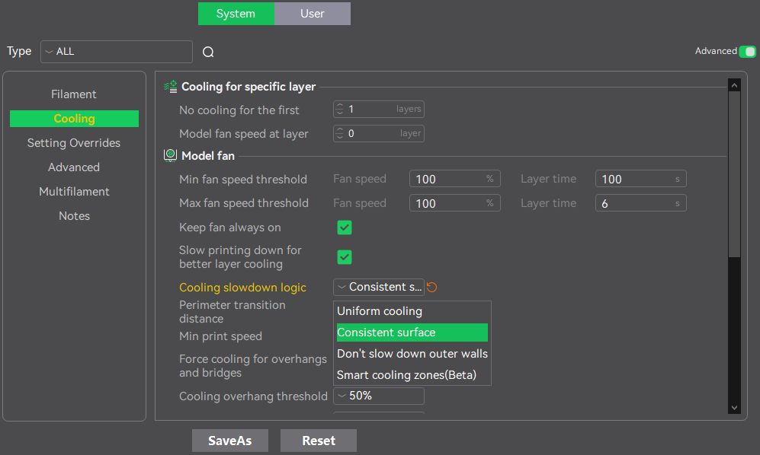
Task: Reset Cooling slowdown logic with orange arrow
Action: click(432, 288)
